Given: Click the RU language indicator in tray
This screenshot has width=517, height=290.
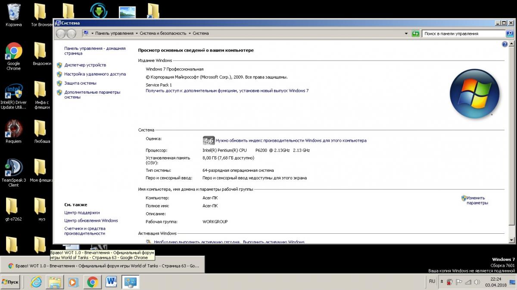Looking at the screenshot, I should [432, 281].
